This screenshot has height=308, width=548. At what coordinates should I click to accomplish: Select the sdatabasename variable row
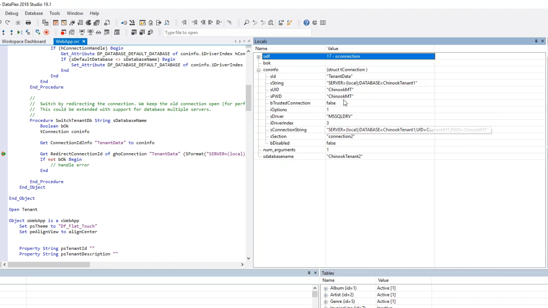point(278,157)
